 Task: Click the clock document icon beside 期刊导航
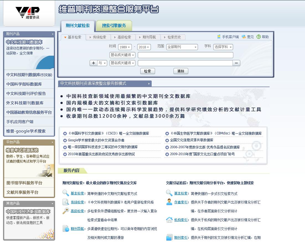[66, 229]
